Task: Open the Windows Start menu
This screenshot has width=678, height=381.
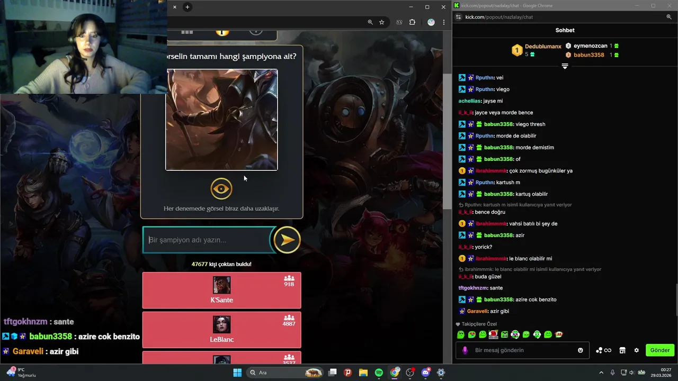Action: tap(237, 373)
